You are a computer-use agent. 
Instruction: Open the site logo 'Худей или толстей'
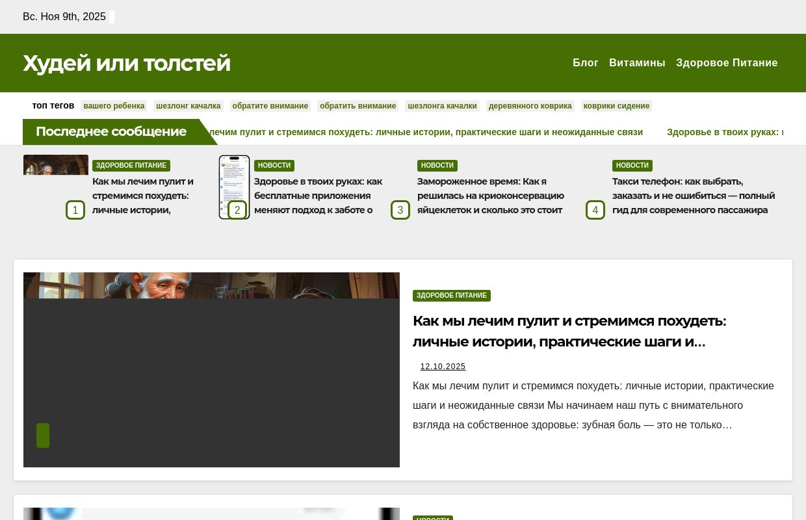[x=127, y=63]
